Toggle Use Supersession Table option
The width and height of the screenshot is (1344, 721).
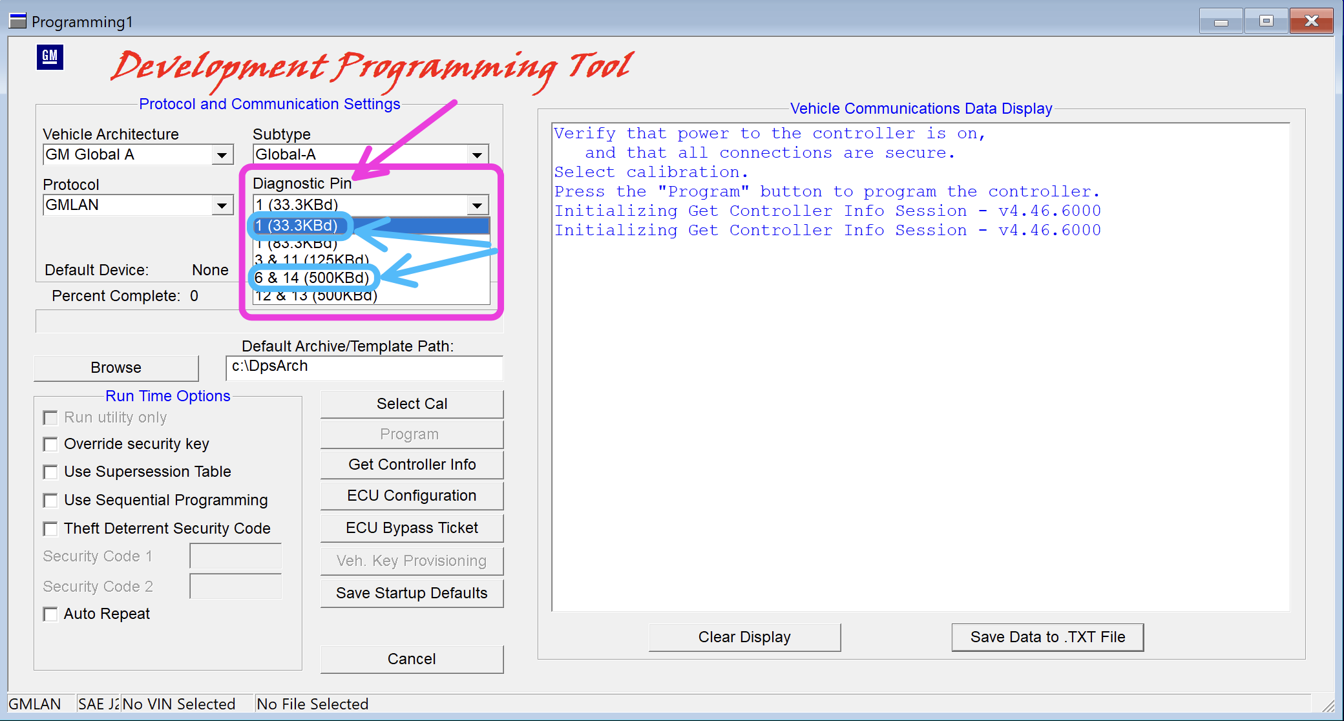[50, 472]
